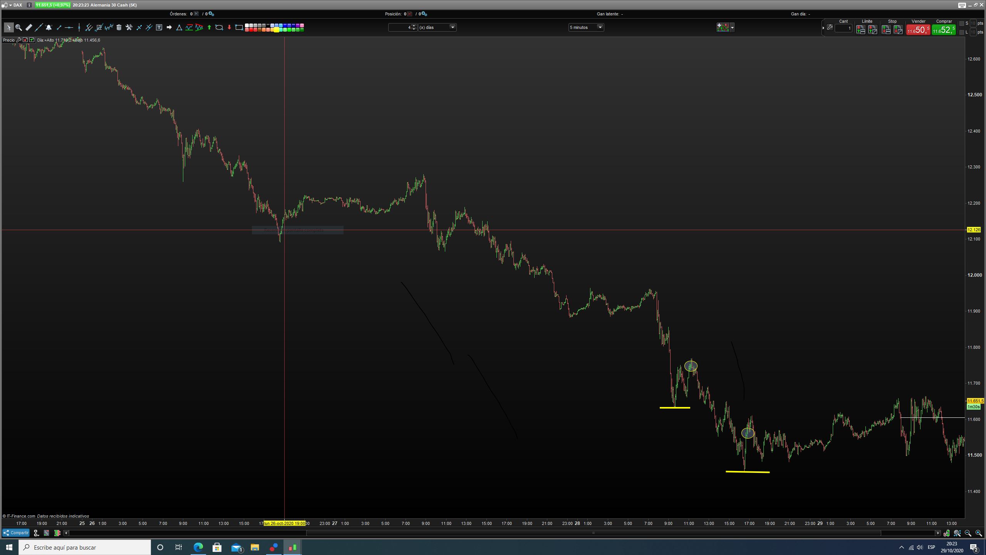Select the triangle drawing tool
986x555 pixels.
click(x=179, y=27)
